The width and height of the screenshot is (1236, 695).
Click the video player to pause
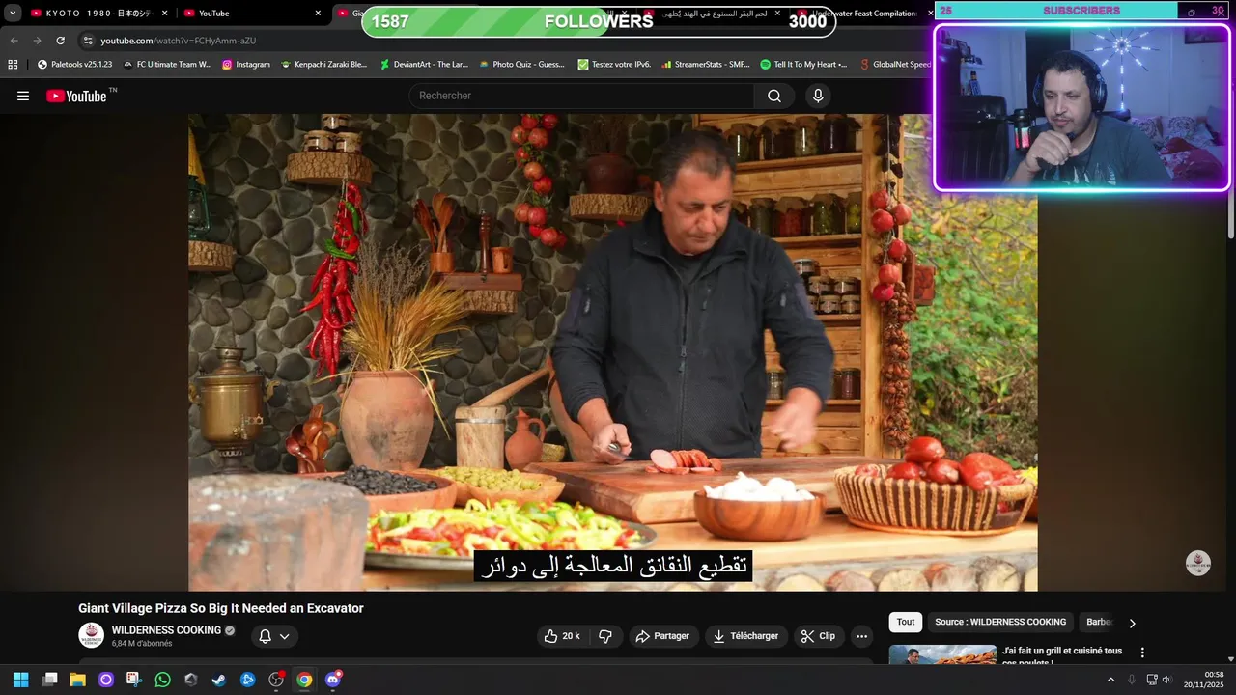tap(612, 352)
